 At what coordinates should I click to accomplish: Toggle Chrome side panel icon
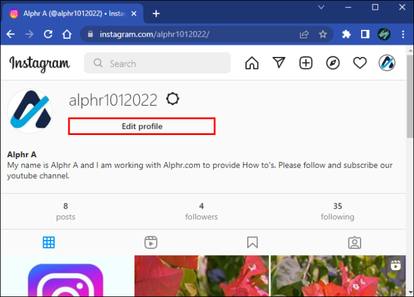[x=365, y=34]
